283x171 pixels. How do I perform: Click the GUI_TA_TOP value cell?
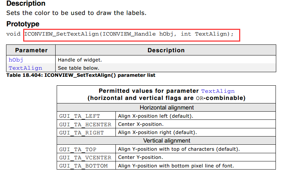78,149
